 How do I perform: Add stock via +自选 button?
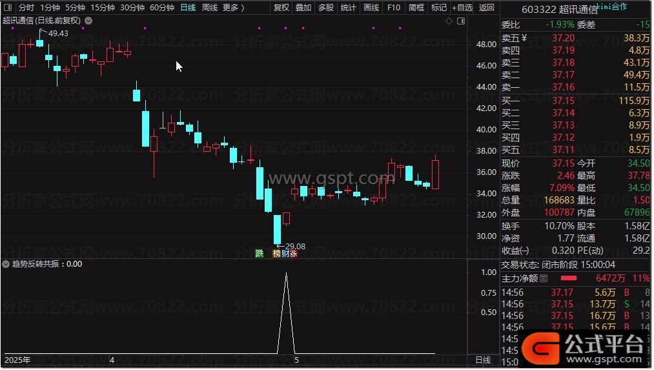pos(462,8)
